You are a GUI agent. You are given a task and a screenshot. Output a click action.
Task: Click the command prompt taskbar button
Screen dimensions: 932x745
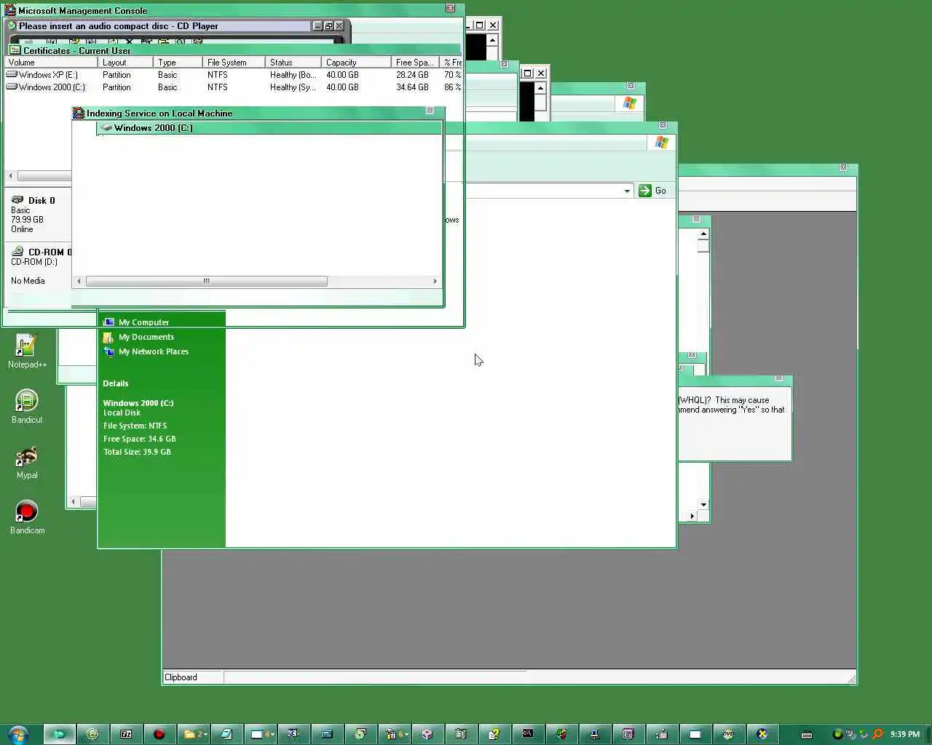[x=528, y=734]
